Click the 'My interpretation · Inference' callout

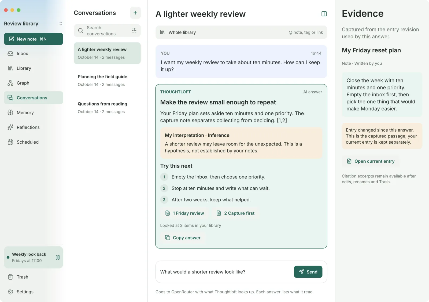point(241,143)
